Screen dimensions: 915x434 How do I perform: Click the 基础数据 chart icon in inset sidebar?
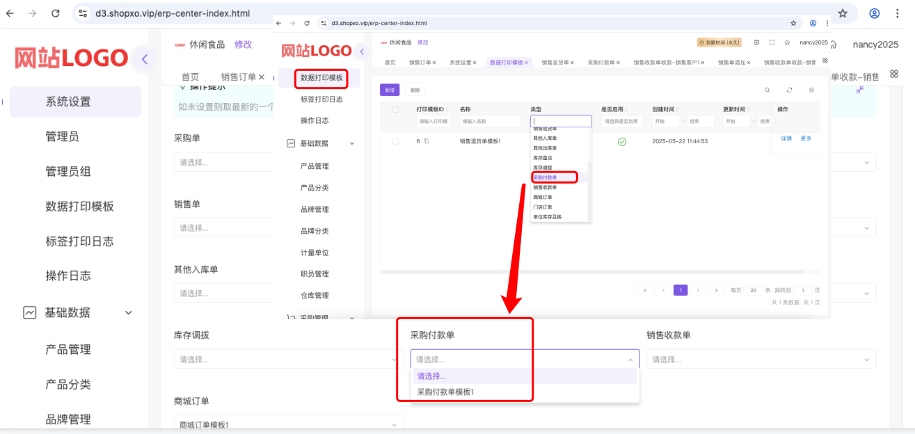[x=291, y=143]
